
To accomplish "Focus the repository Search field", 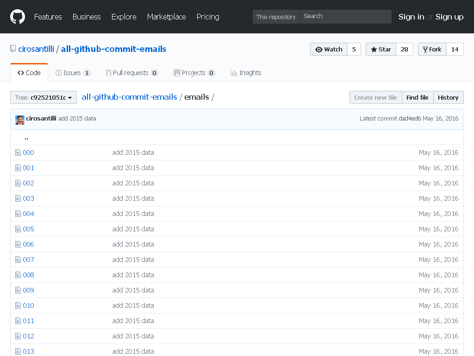I will coord(345,16).
